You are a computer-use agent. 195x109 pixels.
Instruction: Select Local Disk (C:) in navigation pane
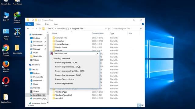39,95
